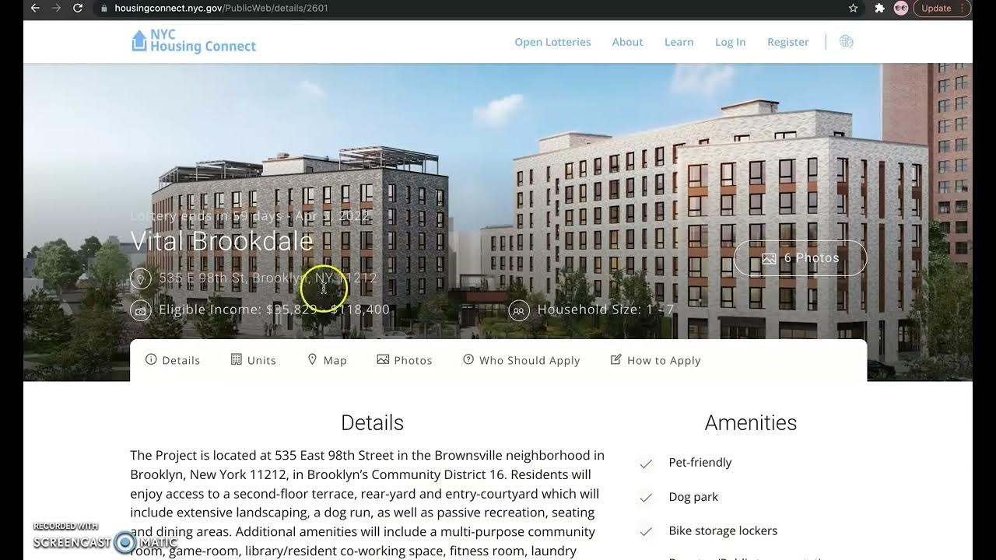Click the image icon on the Photos tab
Image resolution: width=996 pixels, height=560 pixels.
(x=383, y=359)
